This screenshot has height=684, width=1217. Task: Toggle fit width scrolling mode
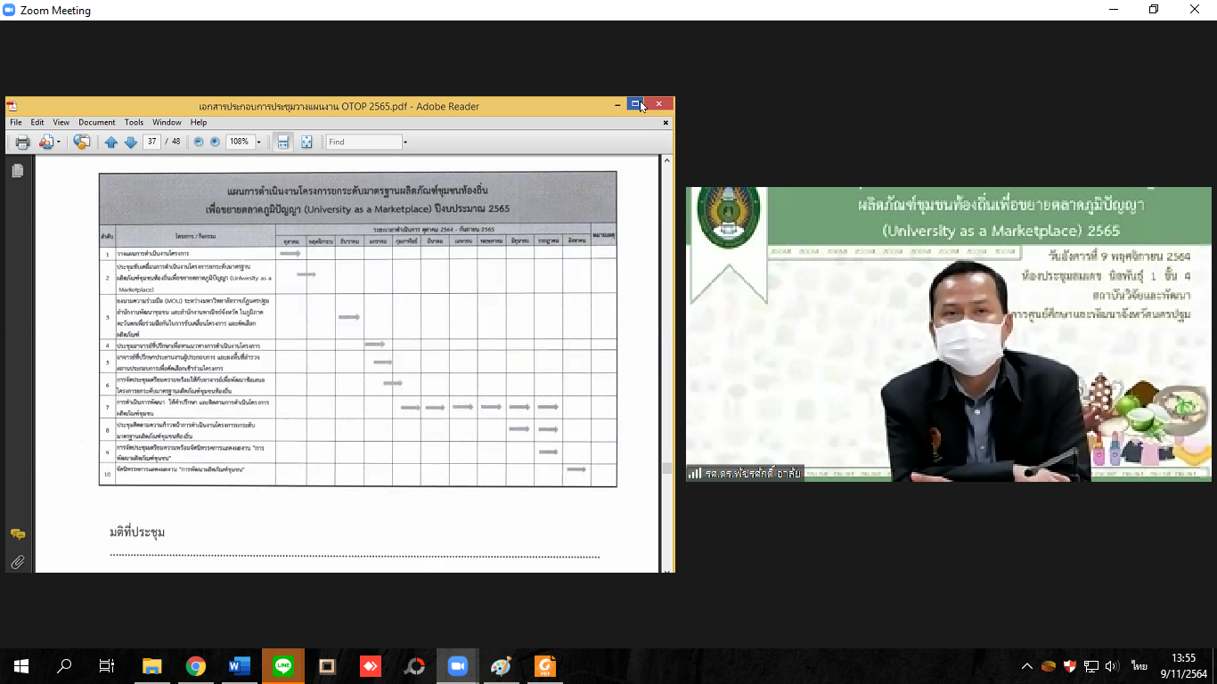[x=283, y=142]
